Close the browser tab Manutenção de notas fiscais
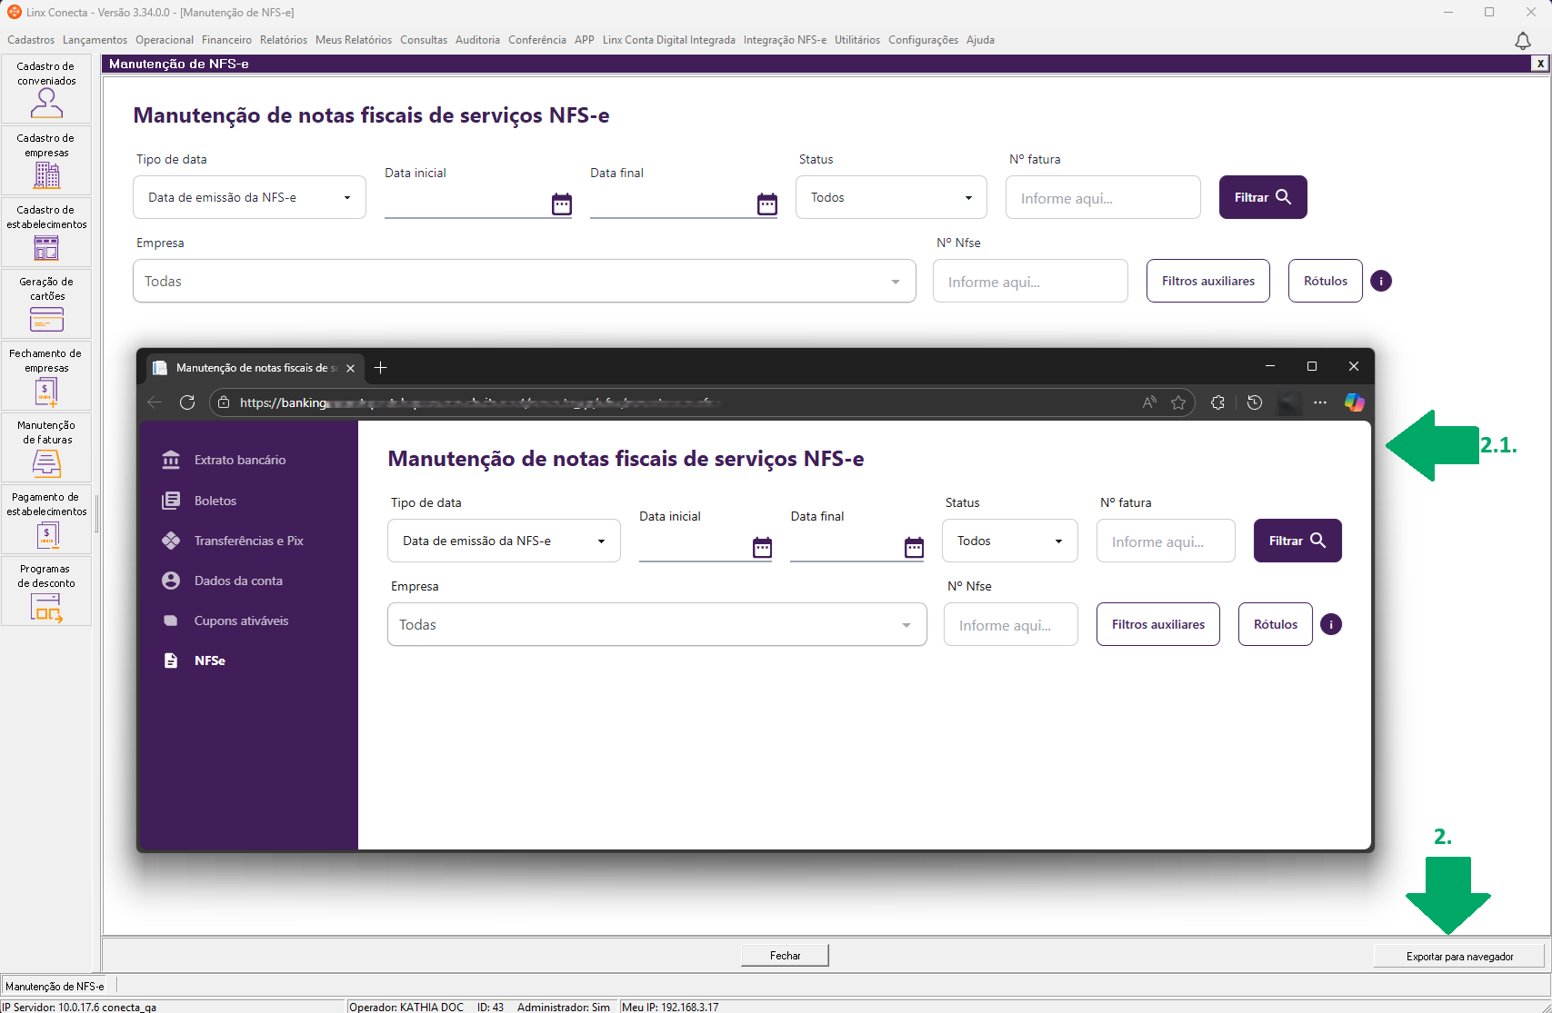This screenshot has width=1552, height=1013. 350,368
